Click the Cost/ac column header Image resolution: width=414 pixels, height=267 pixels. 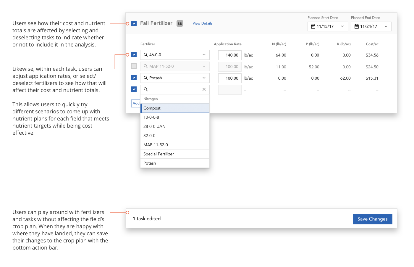click(x=372, y=44)
